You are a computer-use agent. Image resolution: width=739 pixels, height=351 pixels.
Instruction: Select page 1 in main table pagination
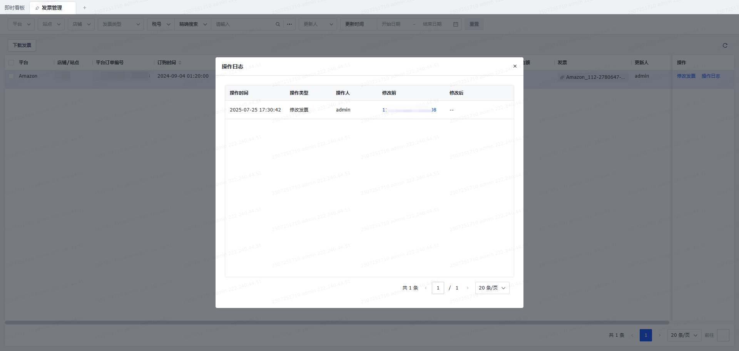click(x=646, y=335)
